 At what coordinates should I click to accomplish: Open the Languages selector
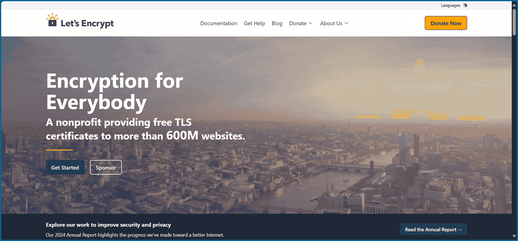click(450, 6)
